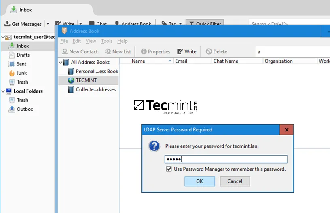This screenshot has width=330, height=213.
Task: Collapse the tecmint_user account tree
Action: pos(3,38)
